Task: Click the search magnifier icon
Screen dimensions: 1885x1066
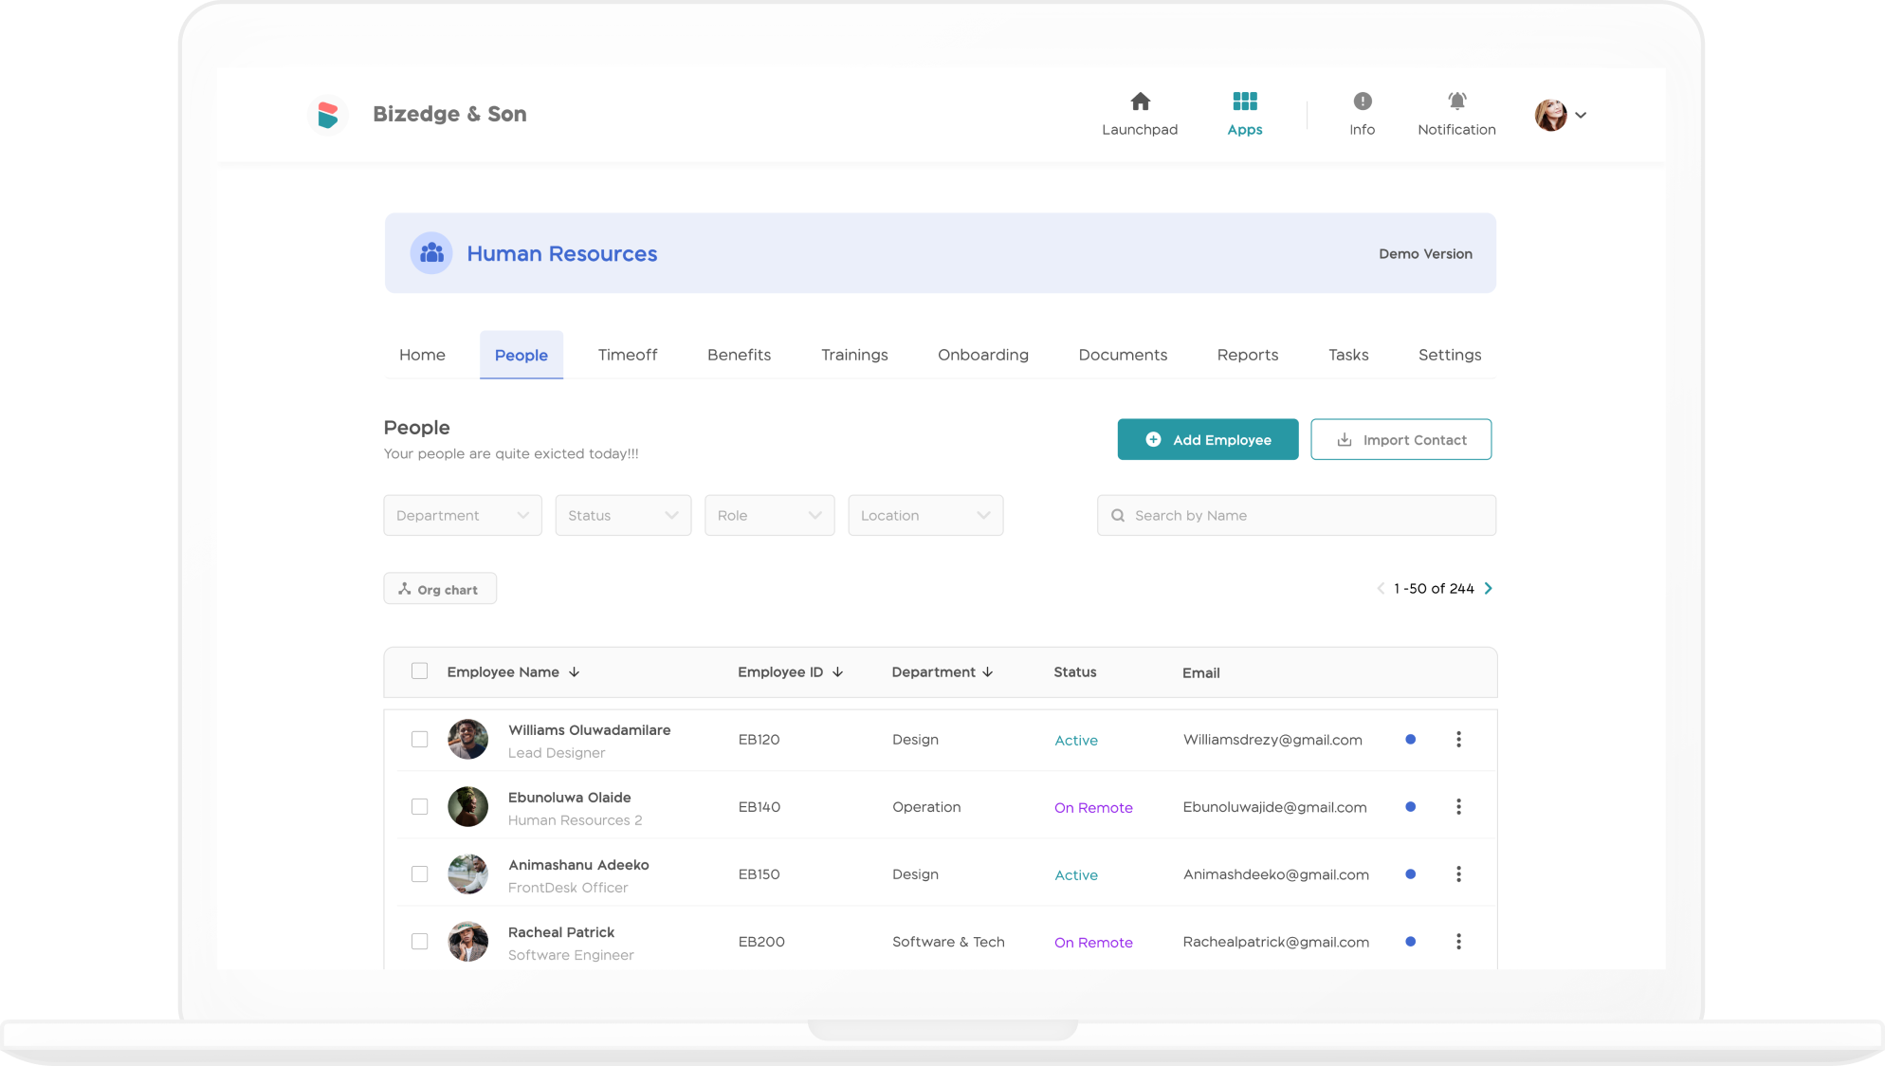Action: pyautogui.click(x=1118, y=515)
